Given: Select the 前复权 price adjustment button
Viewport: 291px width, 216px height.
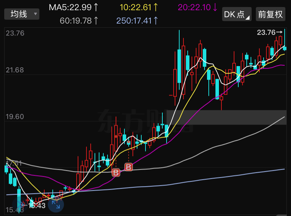Looking at the screenshot, I should coord(270,14).
